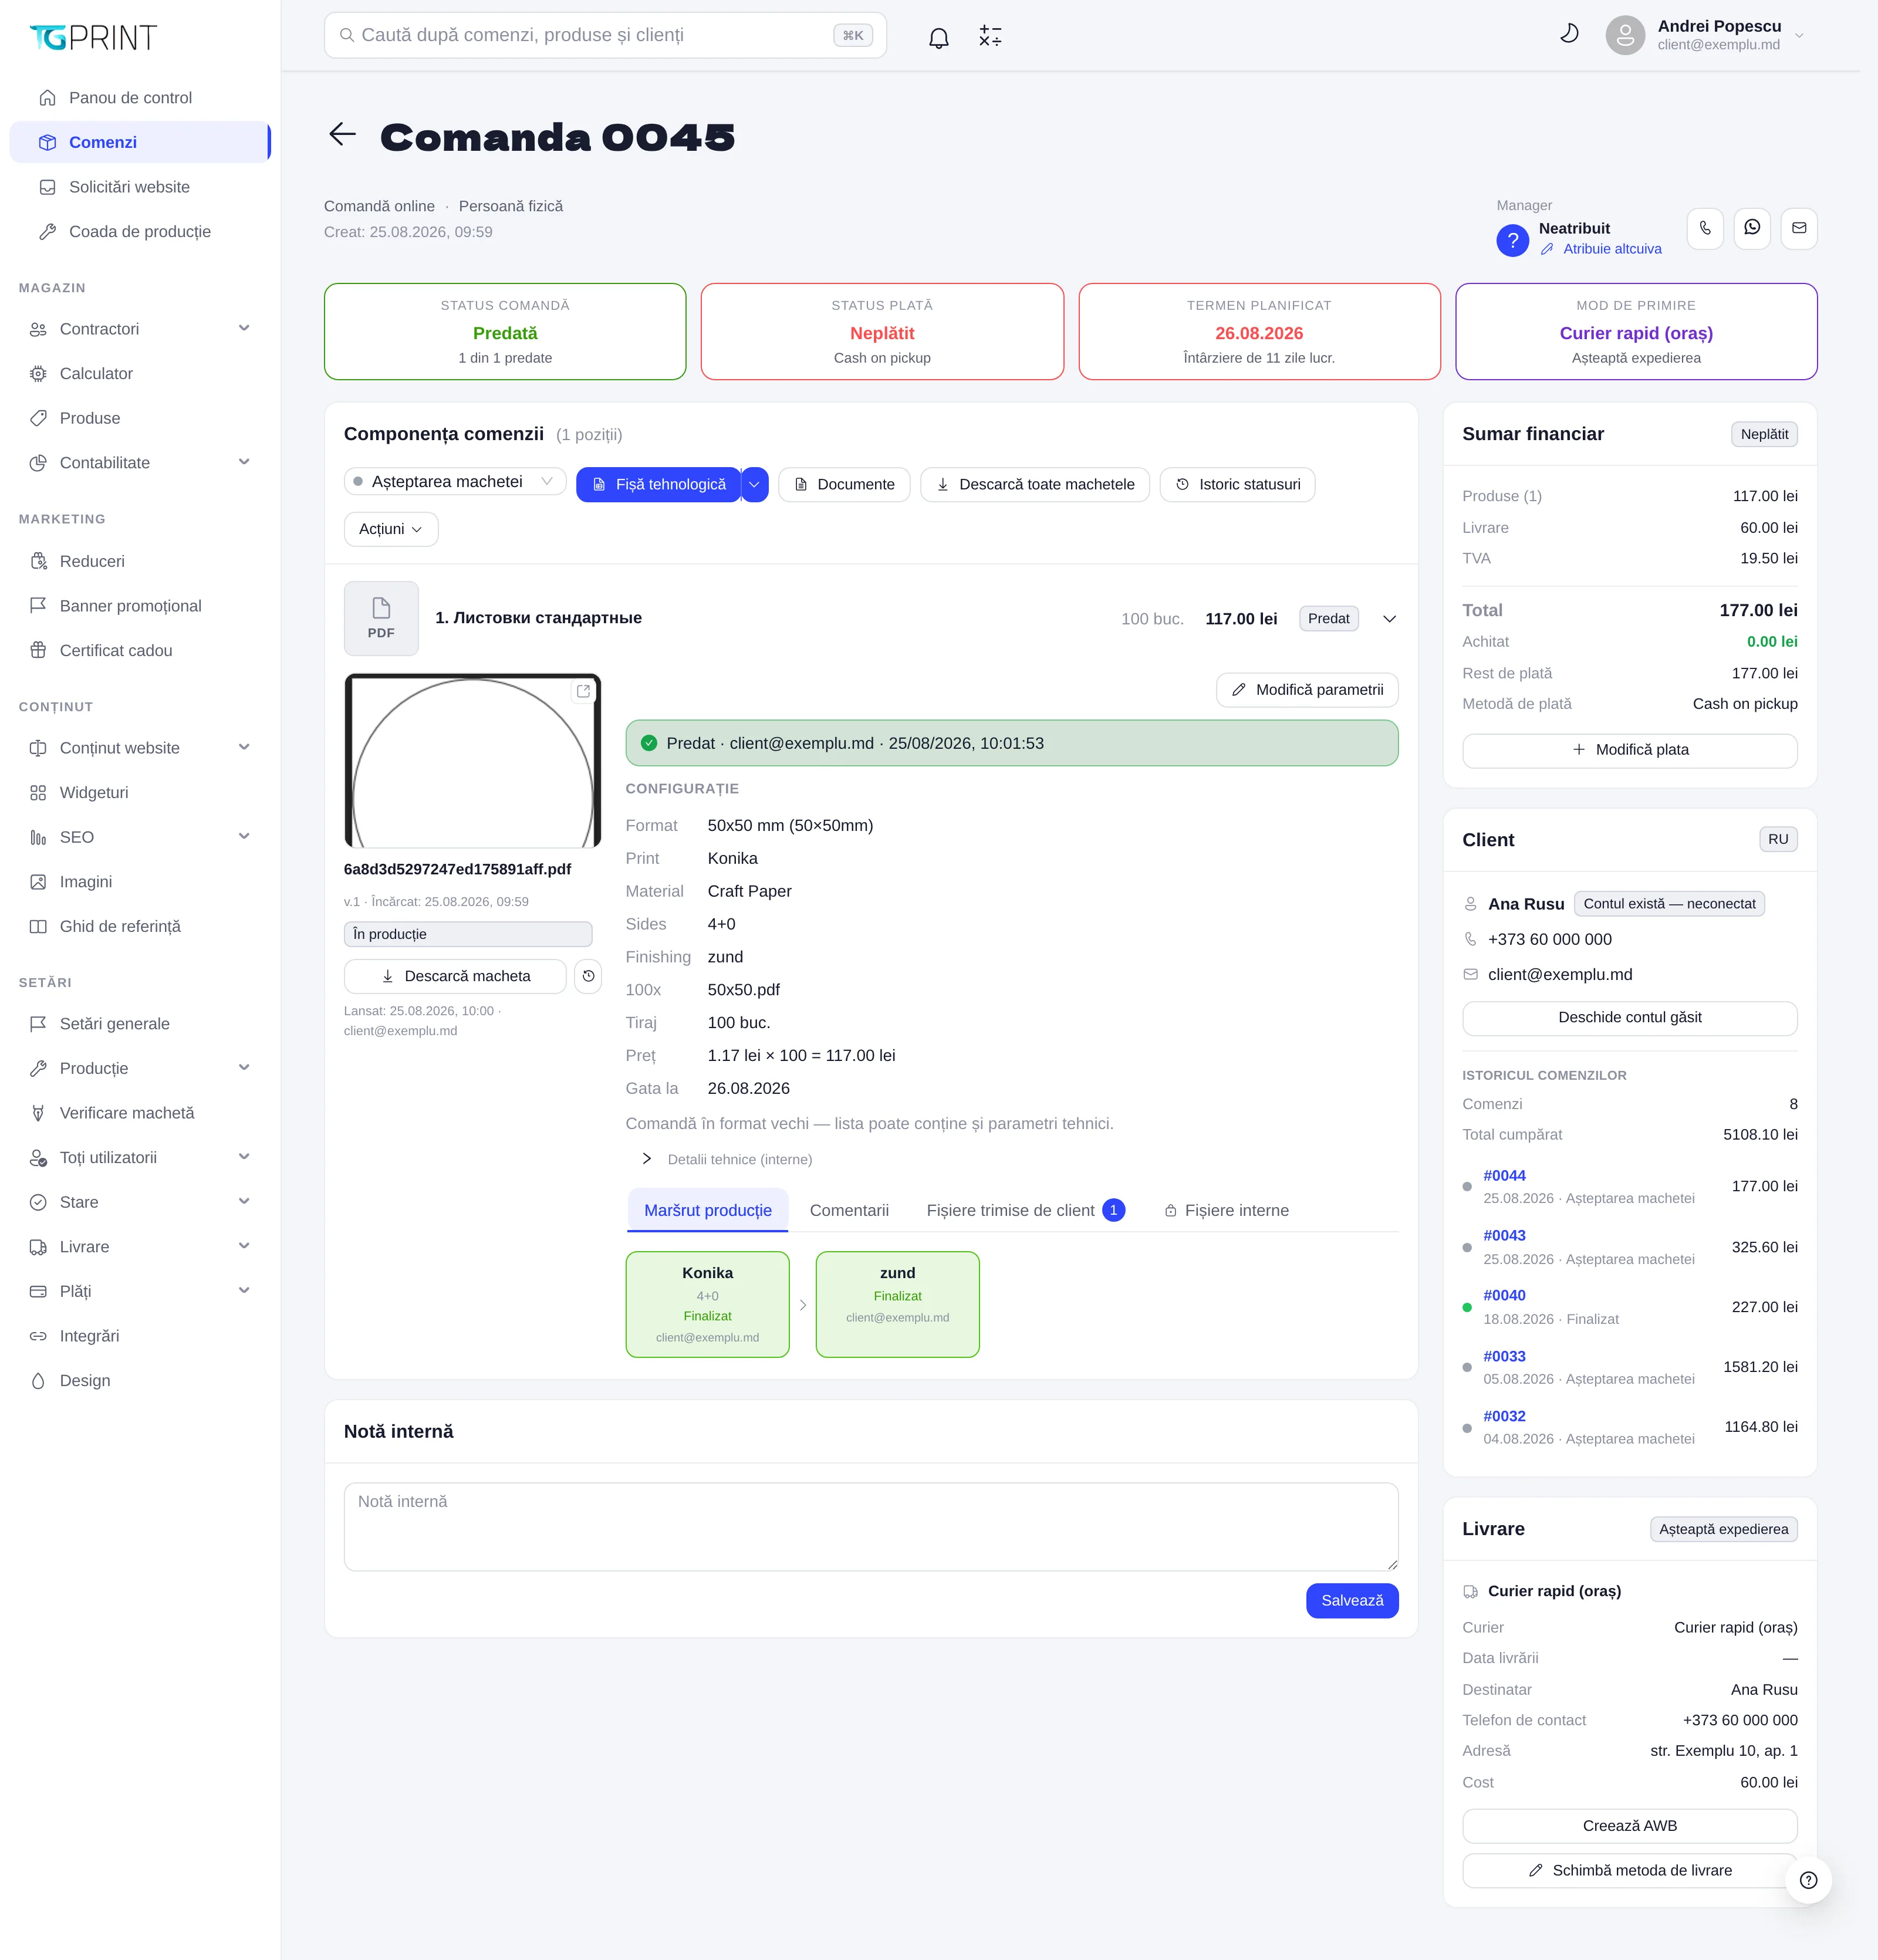This screenshot has width=1878, height=1960.
Task: Open the Calculator sidebar item
Action: (x=140, y=374)
